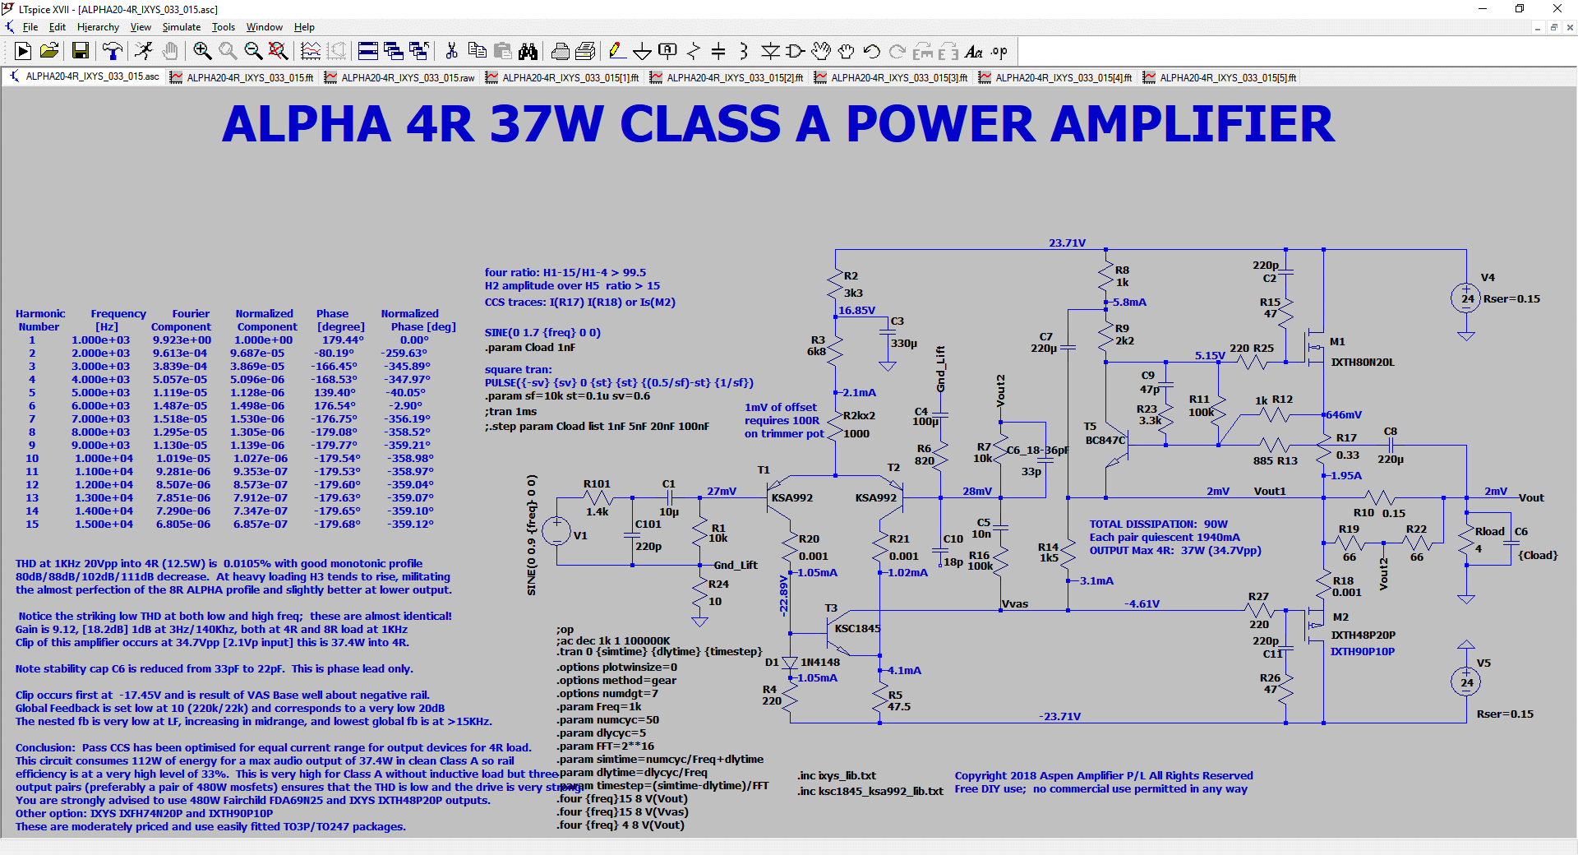Undo the last action

tap(871, 52)
